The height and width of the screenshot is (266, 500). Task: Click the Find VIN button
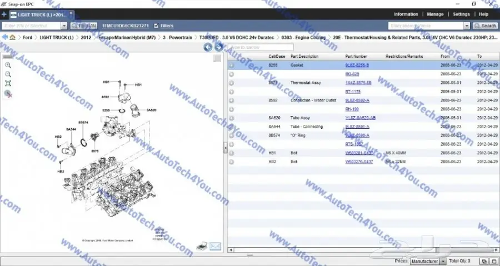point(83,26)
